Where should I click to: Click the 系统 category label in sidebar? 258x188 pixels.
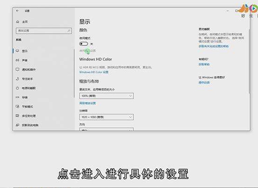(x=19, y=40)
